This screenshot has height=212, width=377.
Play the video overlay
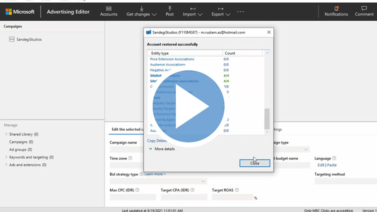188,106
